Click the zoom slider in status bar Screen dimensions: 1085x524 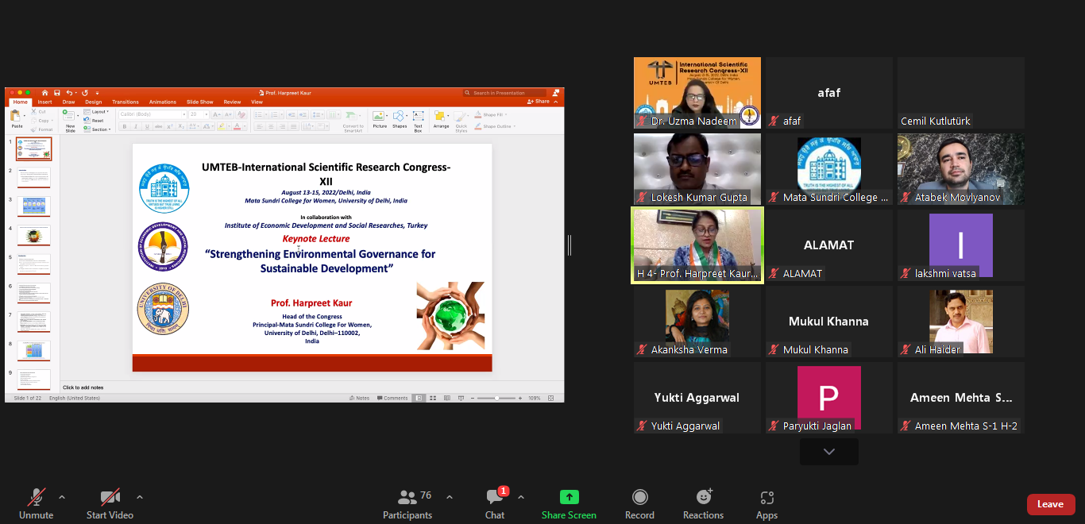point(496,398)
